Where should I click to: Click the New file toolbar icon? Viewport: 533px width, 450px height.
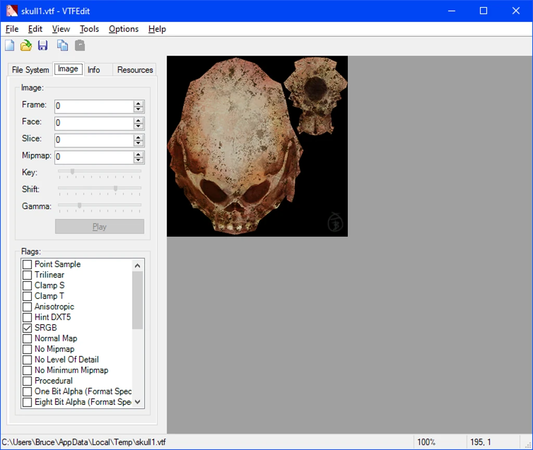click(x=9, y=45)
